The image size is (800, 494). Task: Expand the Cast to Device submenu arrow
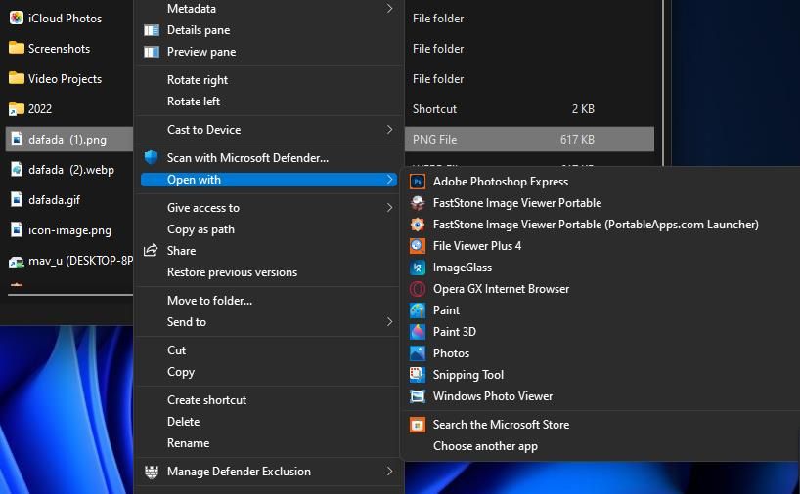coord(389,129)
